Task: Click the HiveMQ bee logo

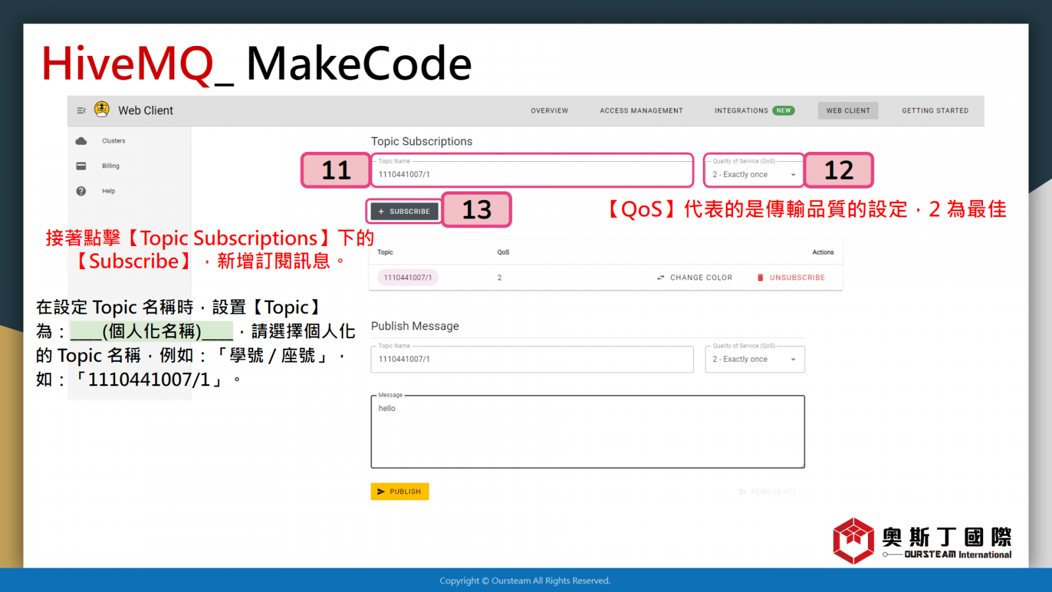Action: (102, 109)
